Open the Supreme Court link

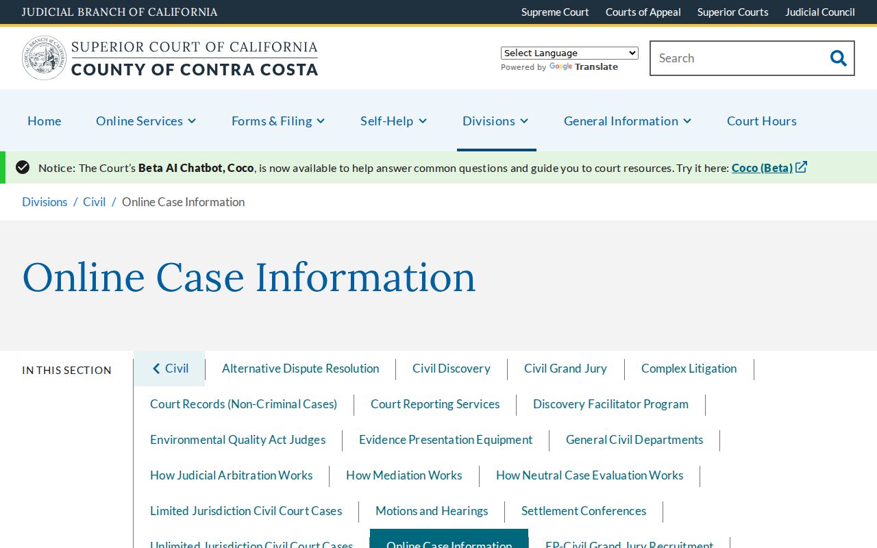(555, 12)
